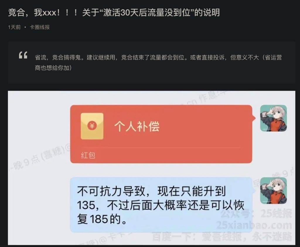Click the 红包 label under the envelope
300x247 pixels.
coord(88,155)
